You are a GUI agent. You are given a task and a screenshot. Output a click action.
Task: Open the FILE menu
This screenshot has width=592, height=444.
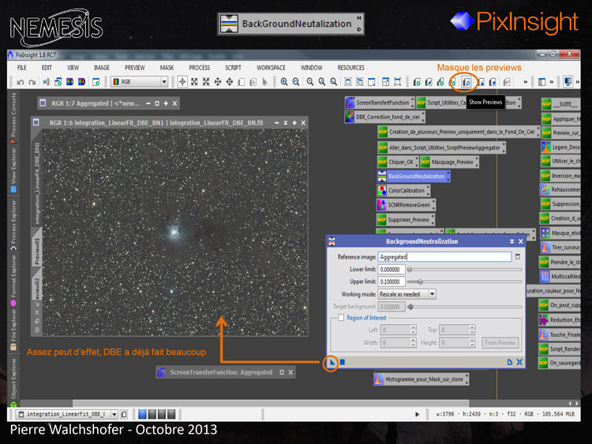coord(22,68)
